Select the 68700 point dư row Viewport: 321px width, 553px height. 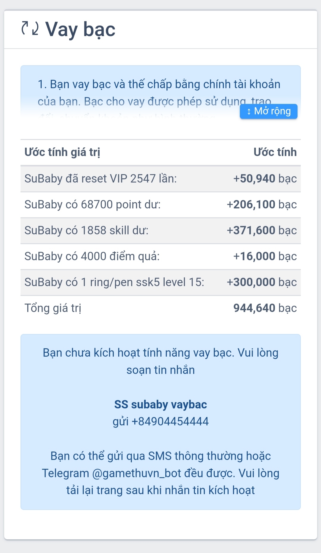[92, 204]
